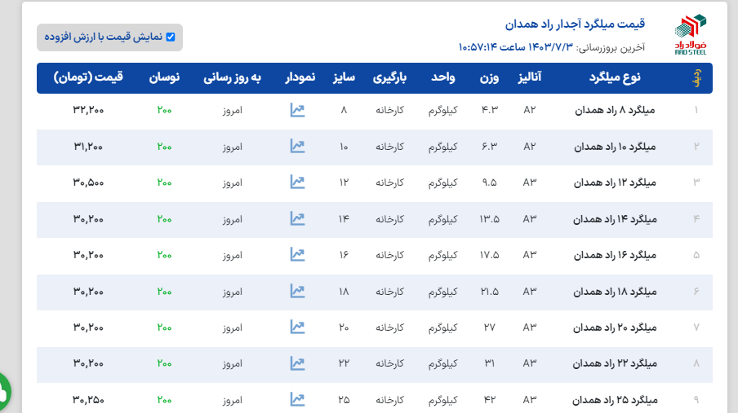Viewport: 738px width, 413px height.
Task: Click the سایز column header
Action: pyautogui.click(x=343, y=78)
